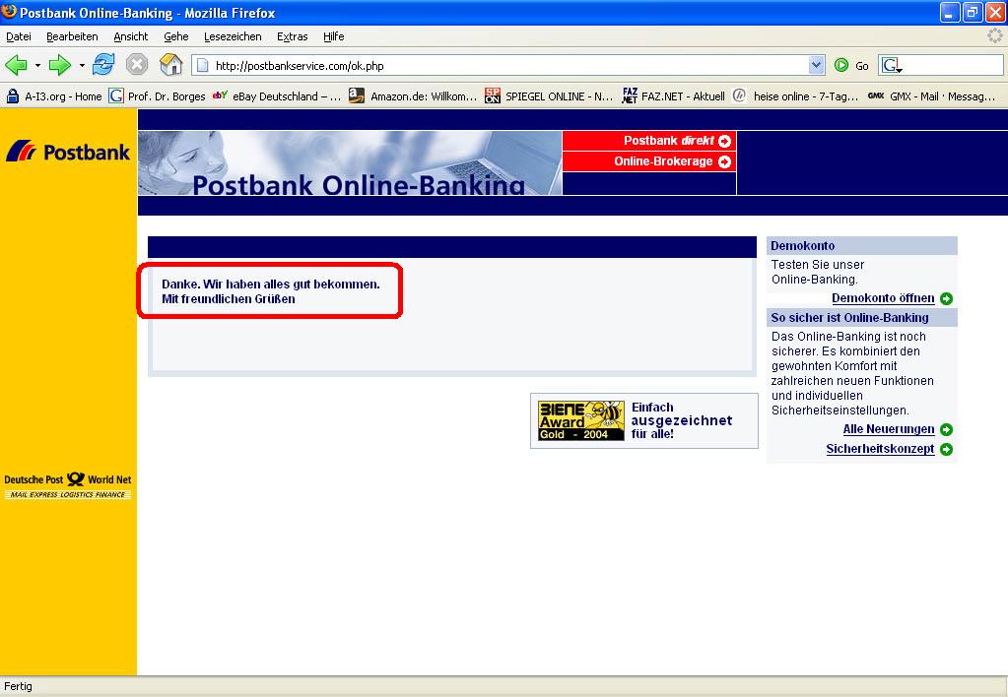Image resolution: width=1008 pixels, height=697 pixels.
Task: Open the FAZ.NET bookmark icon
Action: pyautogui.click(x=630, y=95)
